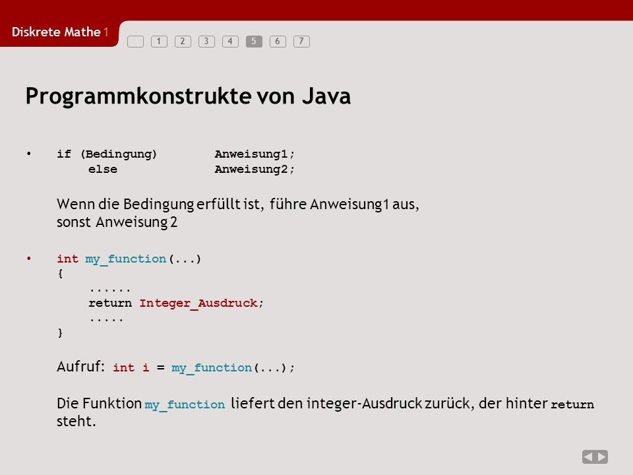Screen dimensions: 633x475
Task: Click the word 'steht.'
Action: [x=76, y=422]
